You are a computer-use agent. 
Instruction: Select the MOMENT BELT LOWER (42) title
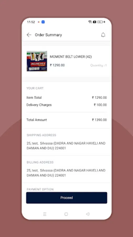(71, 57)
